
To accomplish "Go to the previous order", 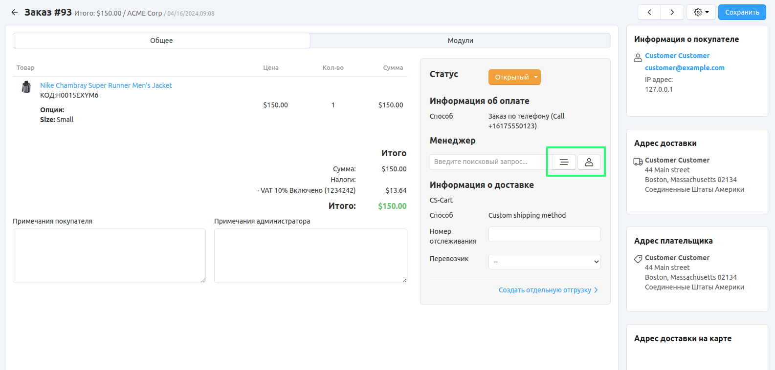I will (649, 12).
